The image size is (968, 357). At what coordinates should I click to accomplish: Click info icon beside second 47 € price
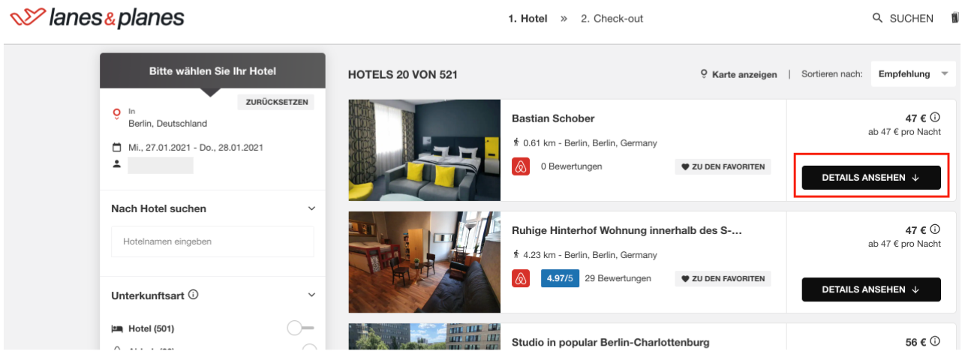[935, 229]
